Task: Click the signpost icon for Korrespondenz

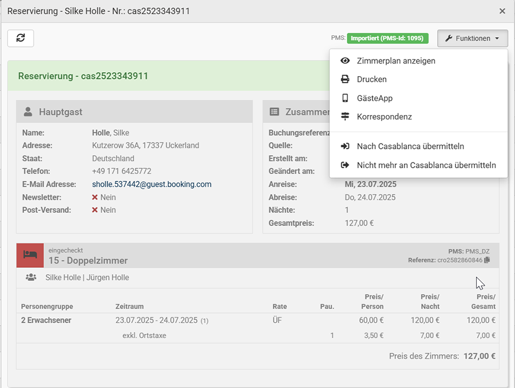Action: point(345,117)
